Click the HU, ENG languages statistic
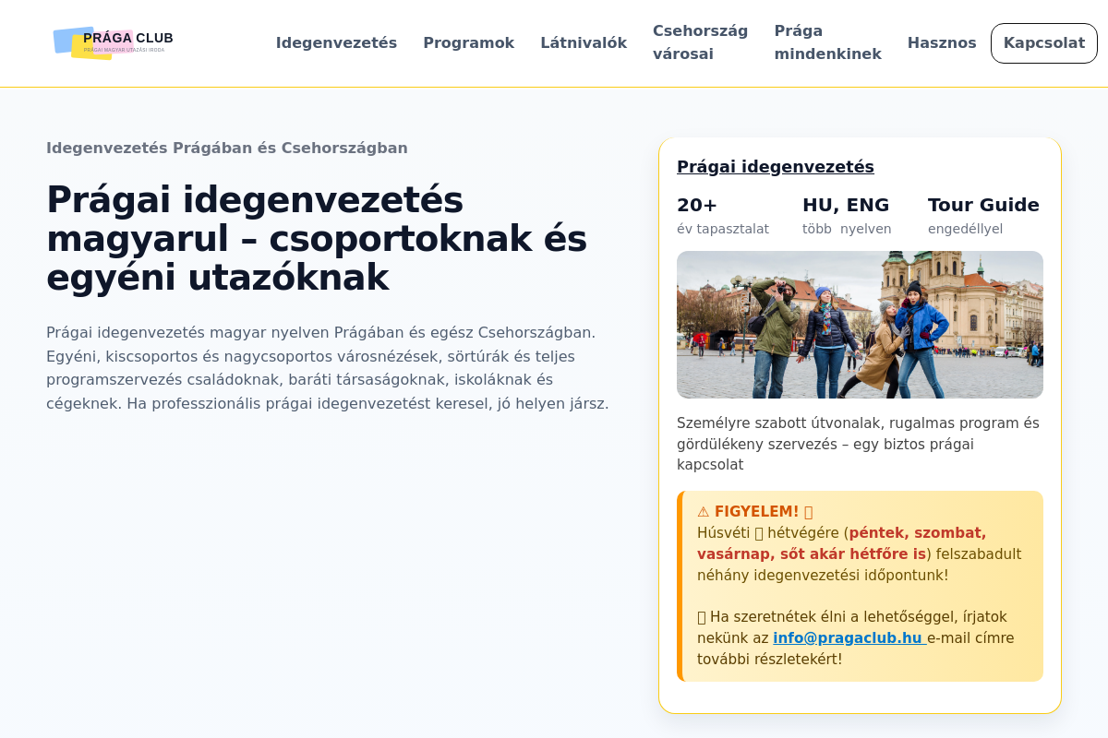 click(x=847, y=216)
